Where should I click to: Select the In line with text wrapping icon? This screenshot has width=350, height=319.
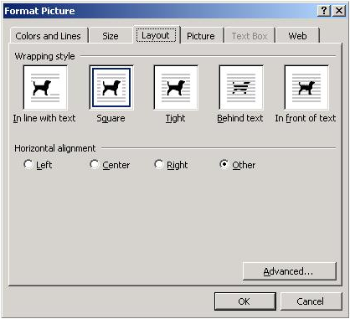[45, 88]
